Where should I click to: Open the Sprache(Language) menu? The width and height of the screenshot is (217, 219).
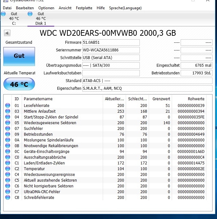coord(125,8)
